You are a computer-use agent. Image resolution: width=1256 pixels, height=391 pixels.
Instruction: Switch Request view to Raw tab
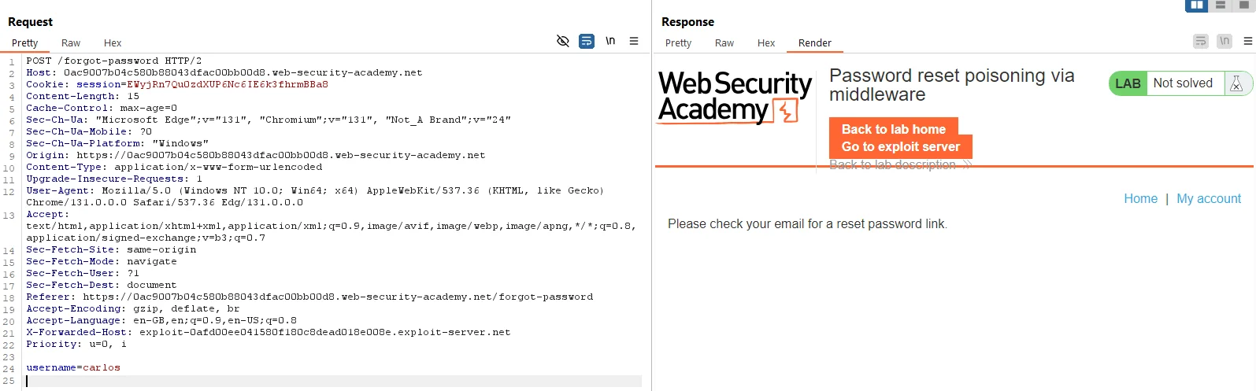(x=71, y=43)
